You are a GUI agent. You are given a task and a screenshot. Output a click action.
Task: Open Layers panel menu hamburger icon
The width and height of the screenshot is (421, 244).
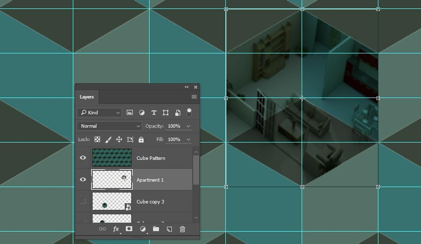[x=194, y=97]
